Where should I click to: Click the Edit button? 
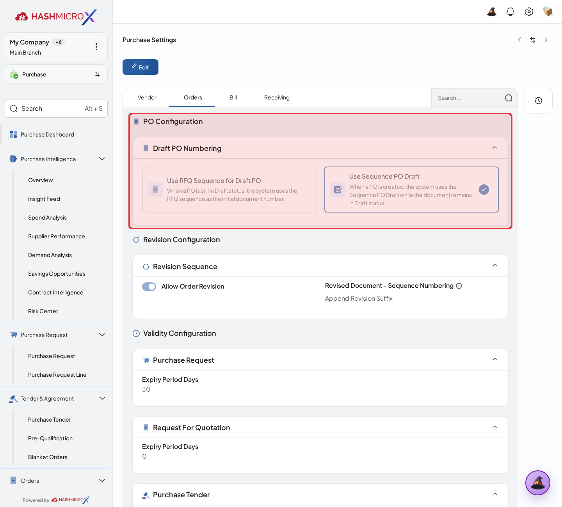140,67
